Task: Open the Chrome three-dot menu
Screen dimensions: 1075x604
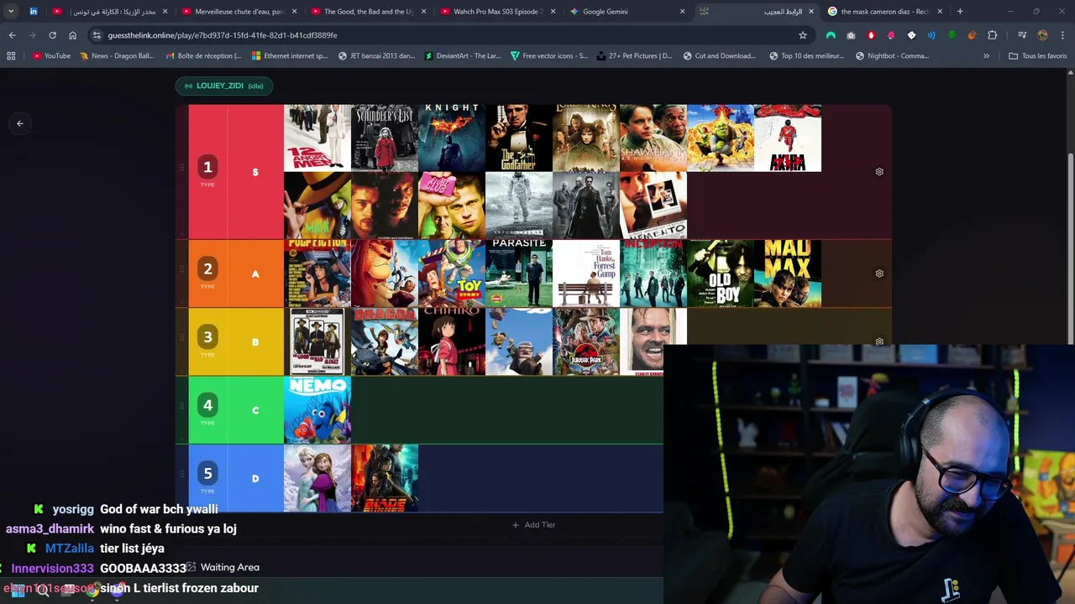Action: click(x=1062, y=35)
